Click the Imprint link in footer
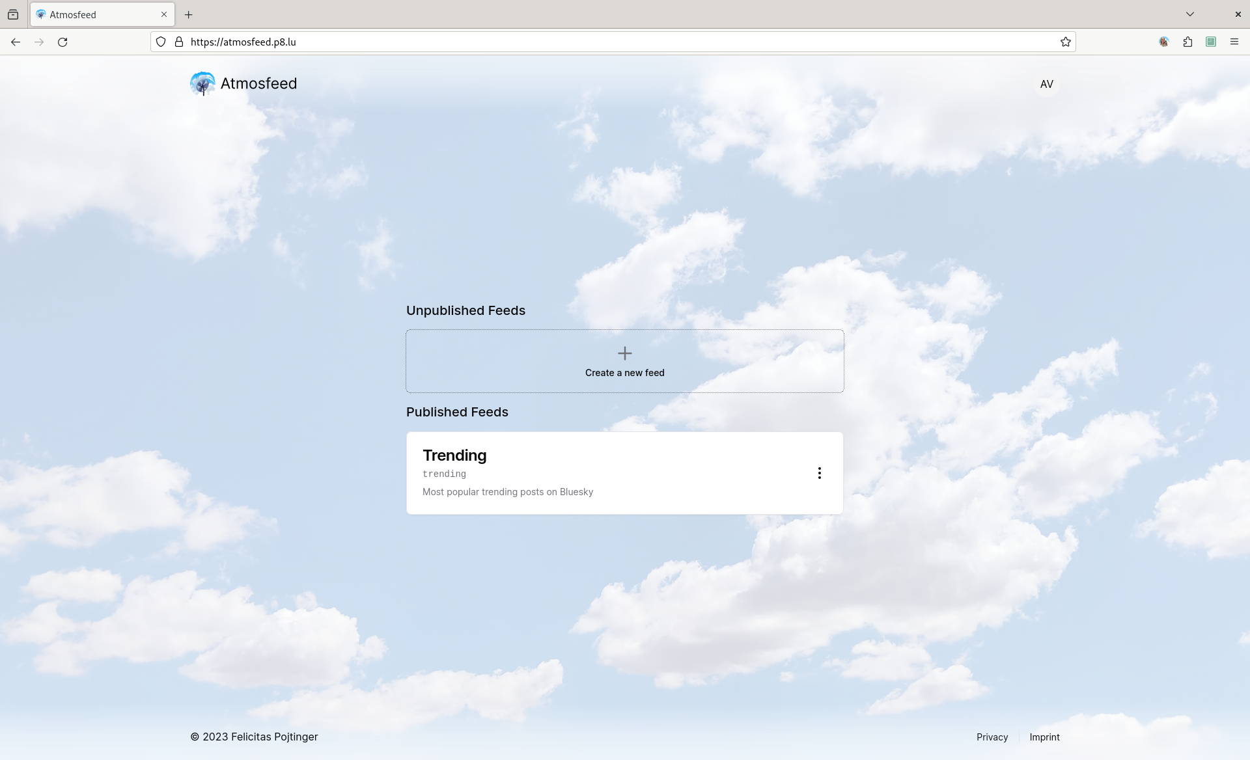Screen dimensions: 1250x760 pos(1045,737)
